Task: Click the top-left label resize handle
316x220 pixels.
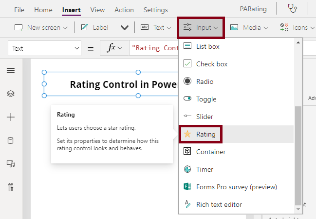Action: tap(44, 72)
